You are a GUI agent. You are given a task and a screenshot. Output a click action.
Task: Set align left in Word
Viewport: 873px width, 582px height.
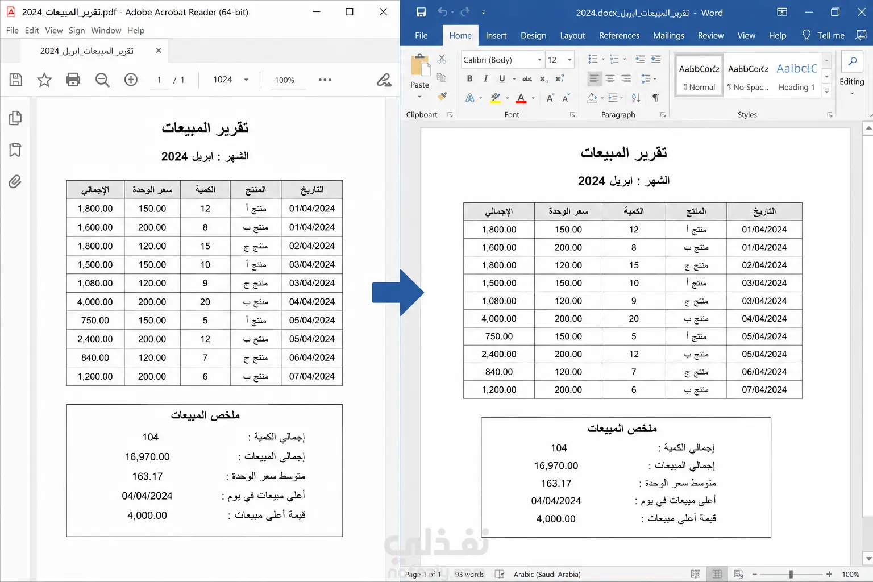[x=594, y=78]
